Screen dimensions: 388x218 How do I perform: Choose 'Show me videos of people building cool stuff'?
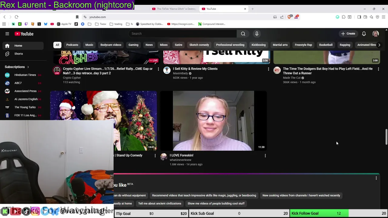pyautogui.click(x=216, y=203)
